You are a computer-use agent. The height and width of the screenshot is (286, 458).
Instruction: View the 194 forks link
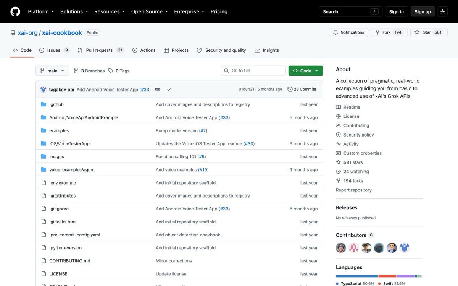point(350,181)
